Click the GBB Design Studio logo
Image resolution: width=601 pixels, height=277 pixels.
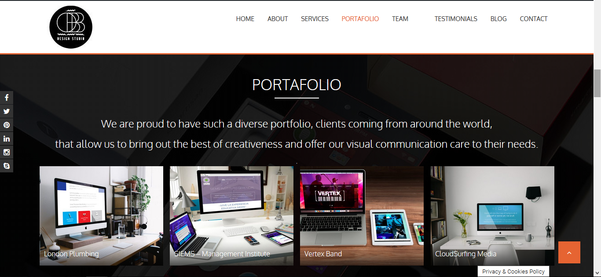tap(71, 27)
